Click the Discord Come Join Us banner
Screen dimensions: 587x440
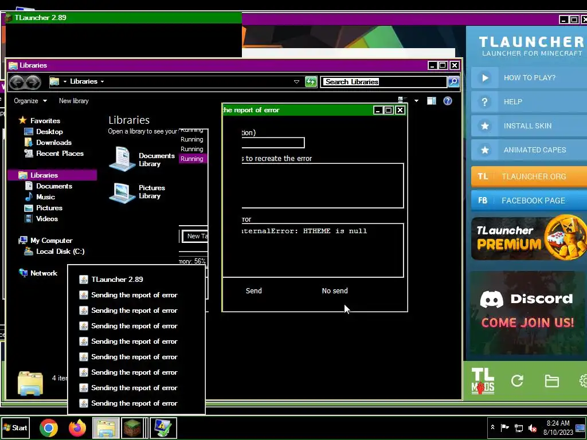527,313
